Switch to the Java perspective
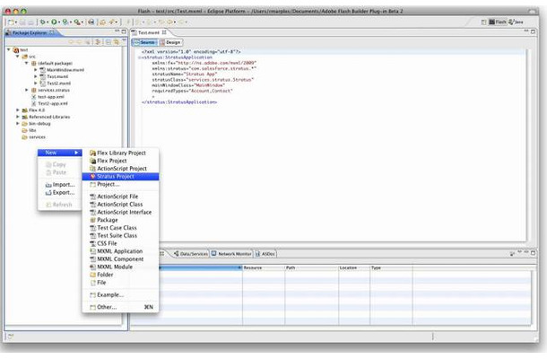The width and height of the screenshot is (547, 359). coord(516,22)
